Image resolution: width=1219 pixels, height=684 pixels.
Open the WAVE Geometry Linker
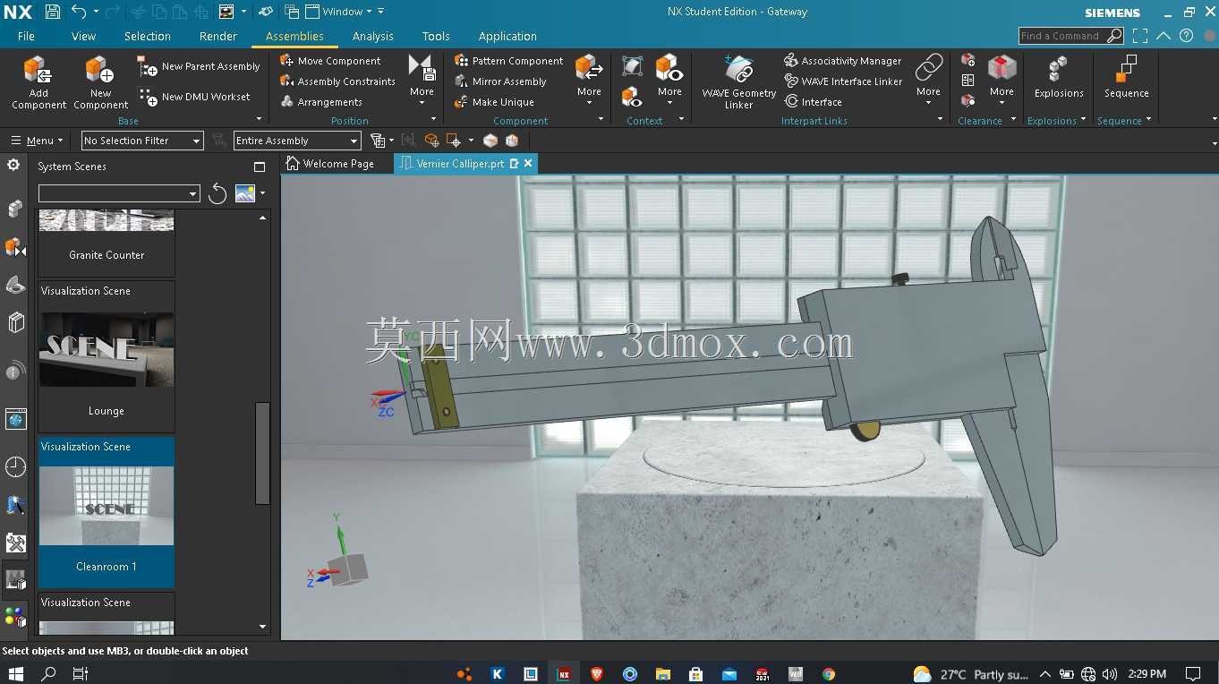(x=738, y=82)
